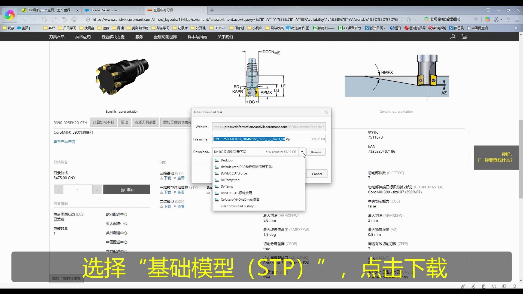Viewport: 523px width, 294px height.
Task: Open the download path dropdown arrow
Action: click(302, 152)
